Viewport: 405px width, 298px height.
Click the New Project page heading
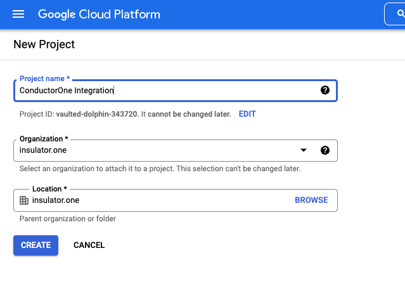(x=44, y=44)
